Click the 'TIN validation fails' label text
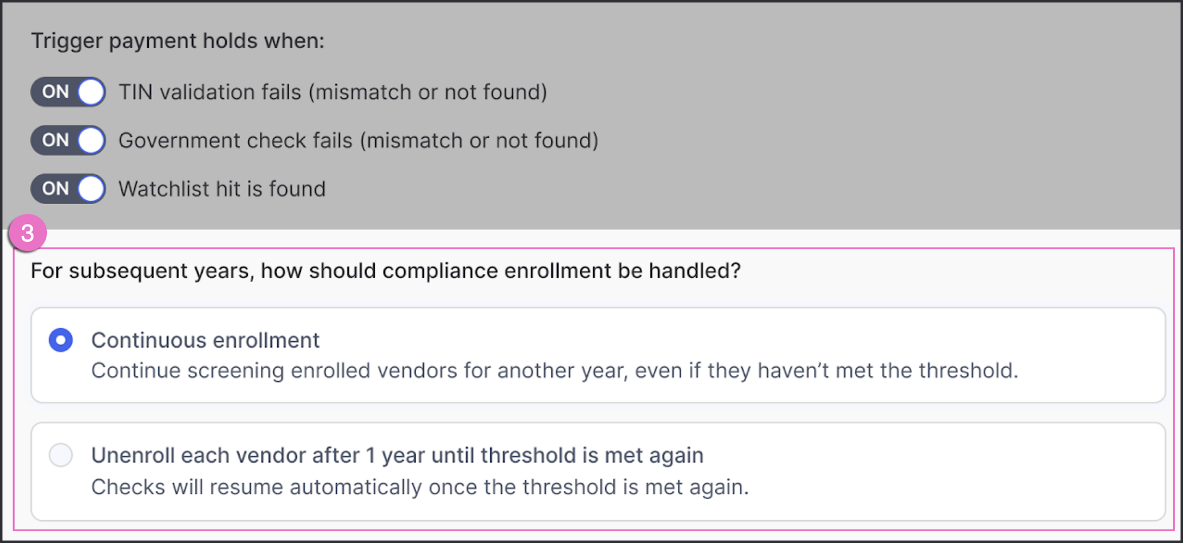The width and height of the screenshot is (1183, 543). (333, 92)
